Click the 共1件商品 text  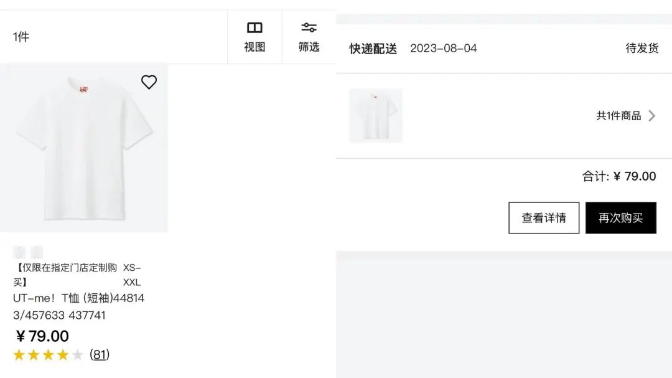pyautogui.click(x=618, y=116)
